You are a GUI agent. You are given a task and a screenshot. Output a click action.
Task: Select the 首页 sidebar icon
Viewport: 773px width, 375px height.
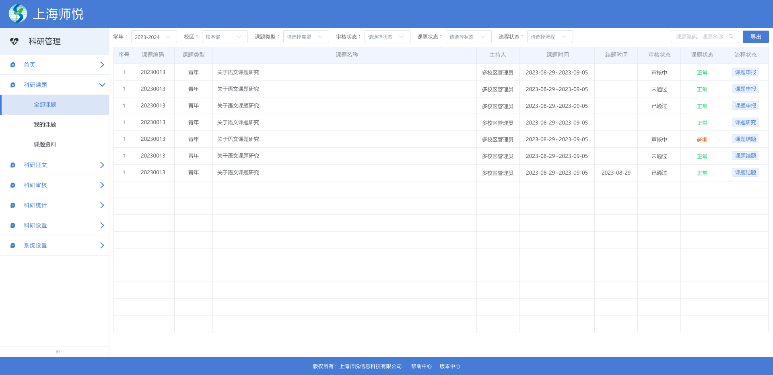pyautogui.click(x=12, y=65)
